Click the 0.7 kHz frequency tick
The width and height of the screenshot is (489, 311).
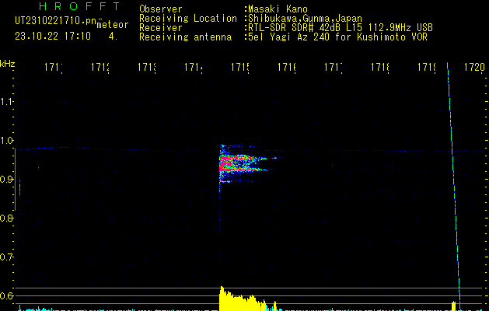[7, 257]
